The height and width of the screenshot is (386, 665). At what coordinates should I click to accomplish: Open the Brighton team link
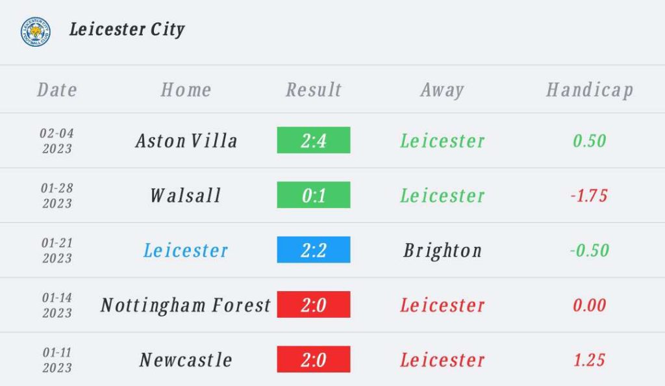pos(442,251)
